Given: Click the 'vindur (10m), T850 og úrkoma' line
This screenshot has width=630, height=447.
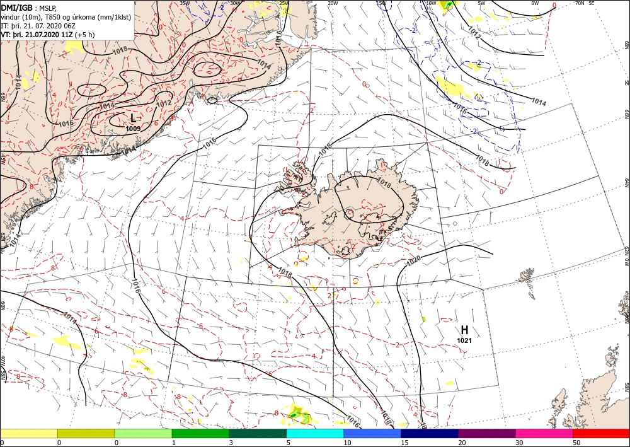Looking at the screenshot, I should pos(66,17).
